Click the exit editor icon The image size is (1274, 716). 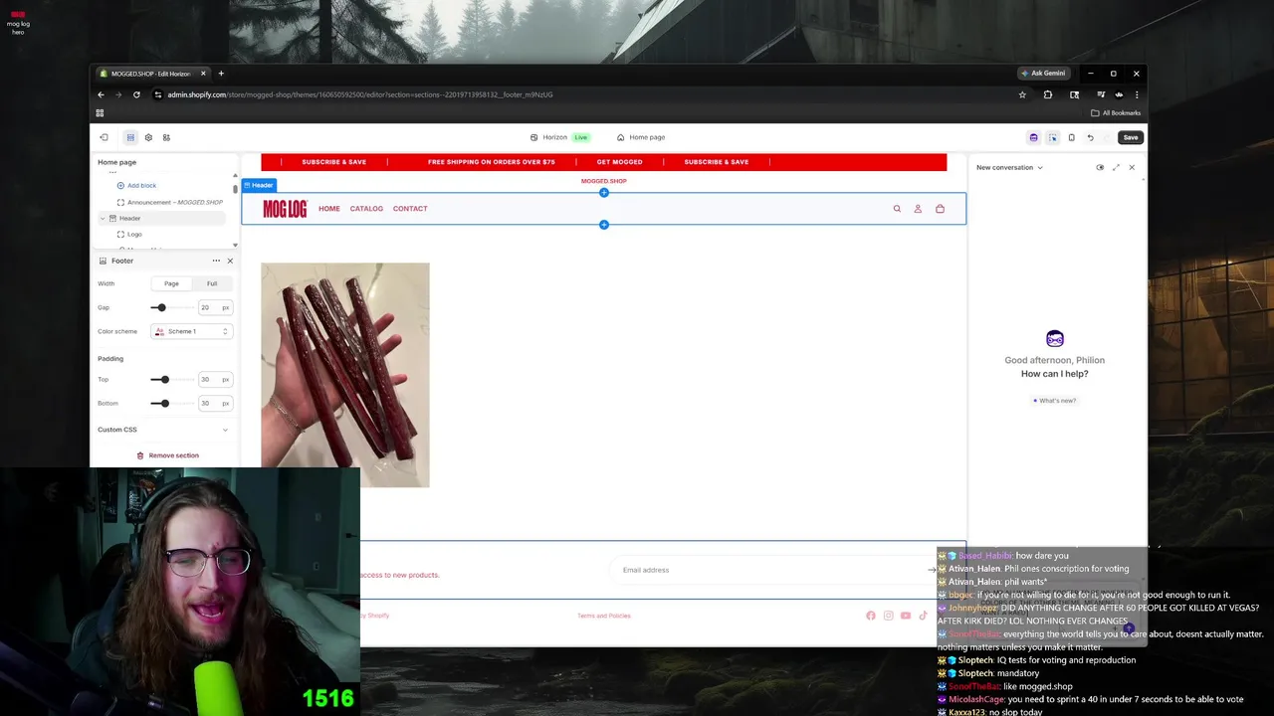pyautogui.click(x=104, y=137)
